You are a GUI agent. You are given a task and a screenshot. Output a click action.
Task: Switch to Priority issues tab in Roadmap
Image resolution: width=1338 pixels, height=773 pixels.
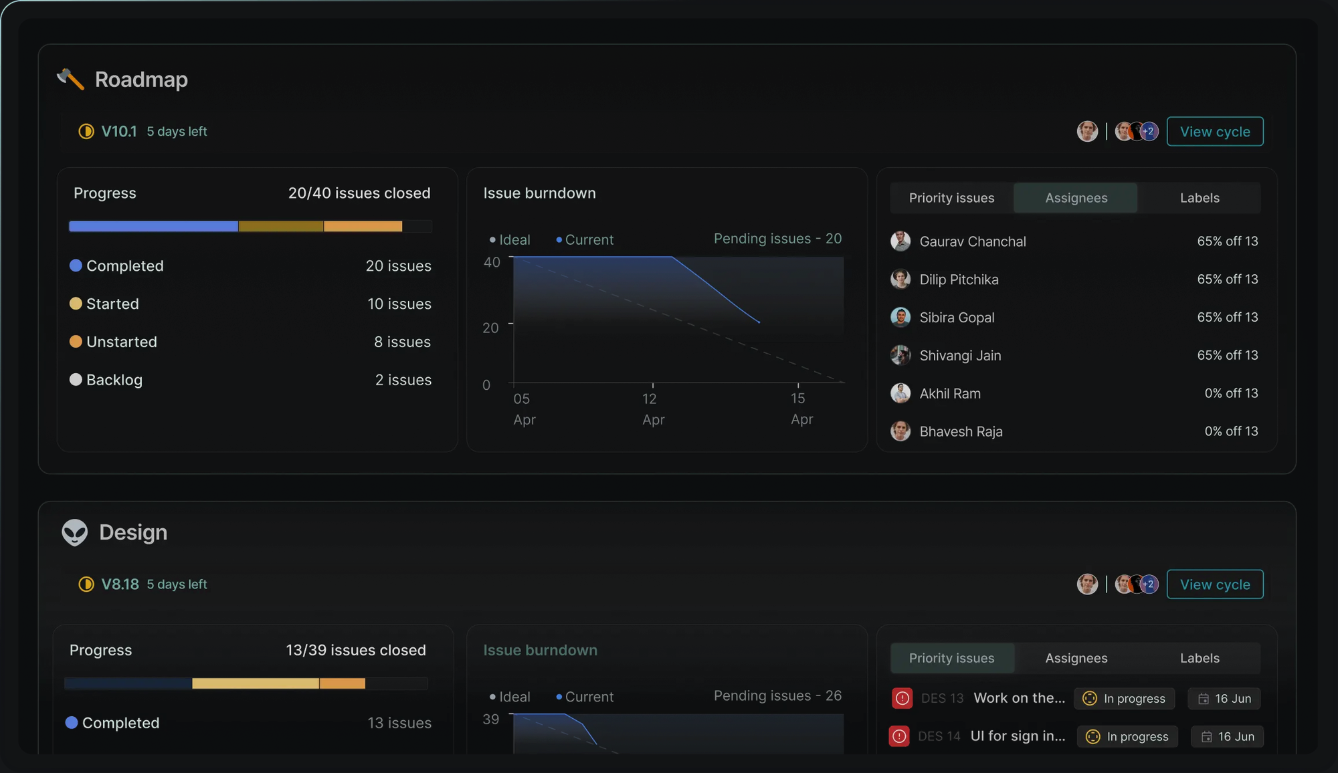coord(951,198)
